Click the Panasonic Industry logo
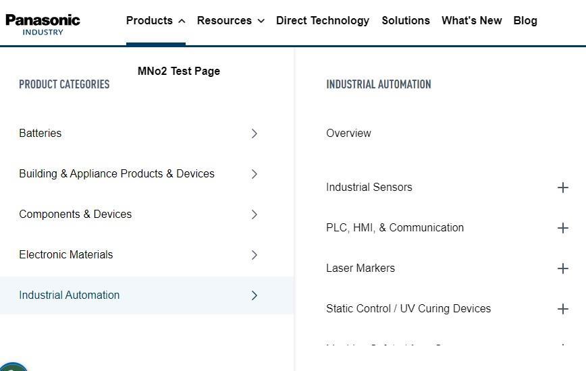Screen dimensions: 586x371 43,25
